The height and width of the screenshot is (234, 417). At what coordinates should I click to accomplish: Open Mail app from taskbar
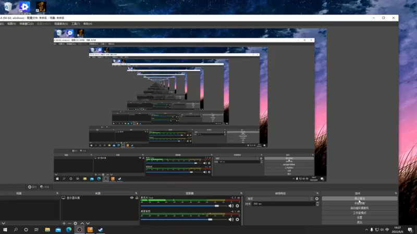point(58,230)
